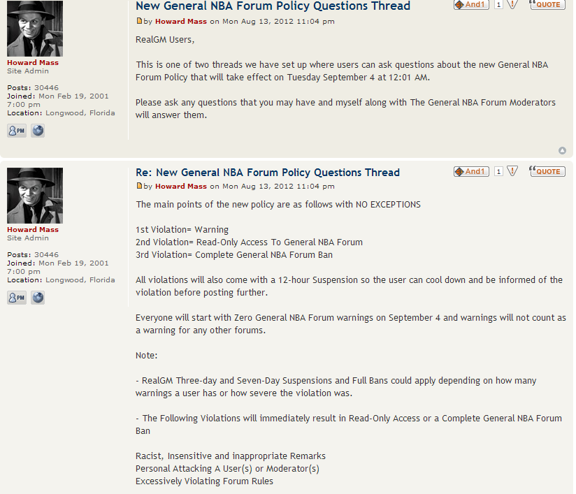Click the And1 count box on Re: post
Image resolution: width=576 pixels, height=494 pixels.
click(x=498, y=171)
